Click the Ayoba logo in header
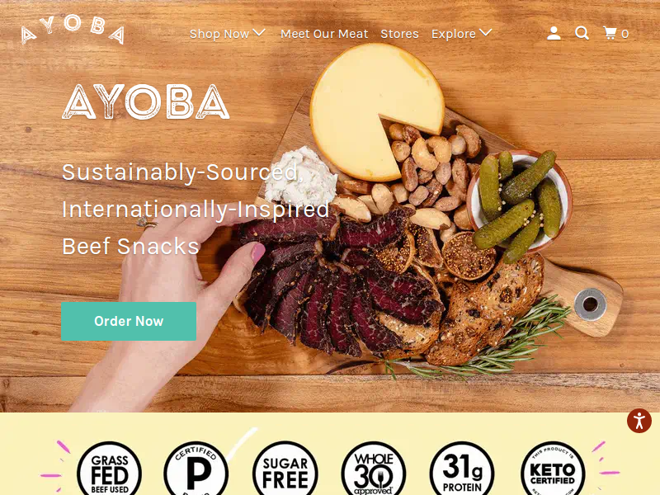The image size is (660, 495). tap(73, 29)
